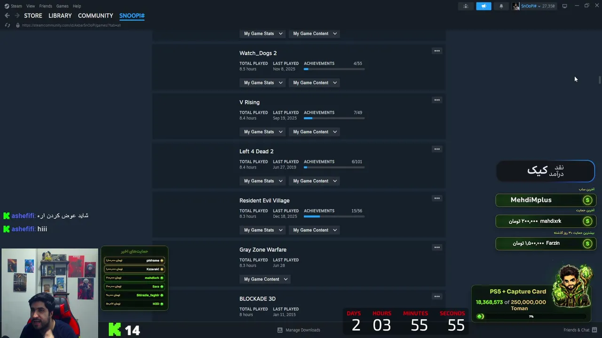Click the "Jan 11, 2015" last played date

pyautogui.click(x=285, y=315)
